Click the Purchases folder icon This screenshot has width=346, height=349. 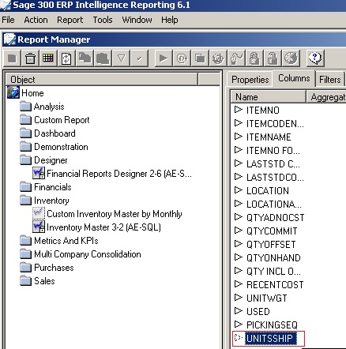[25, 267]
